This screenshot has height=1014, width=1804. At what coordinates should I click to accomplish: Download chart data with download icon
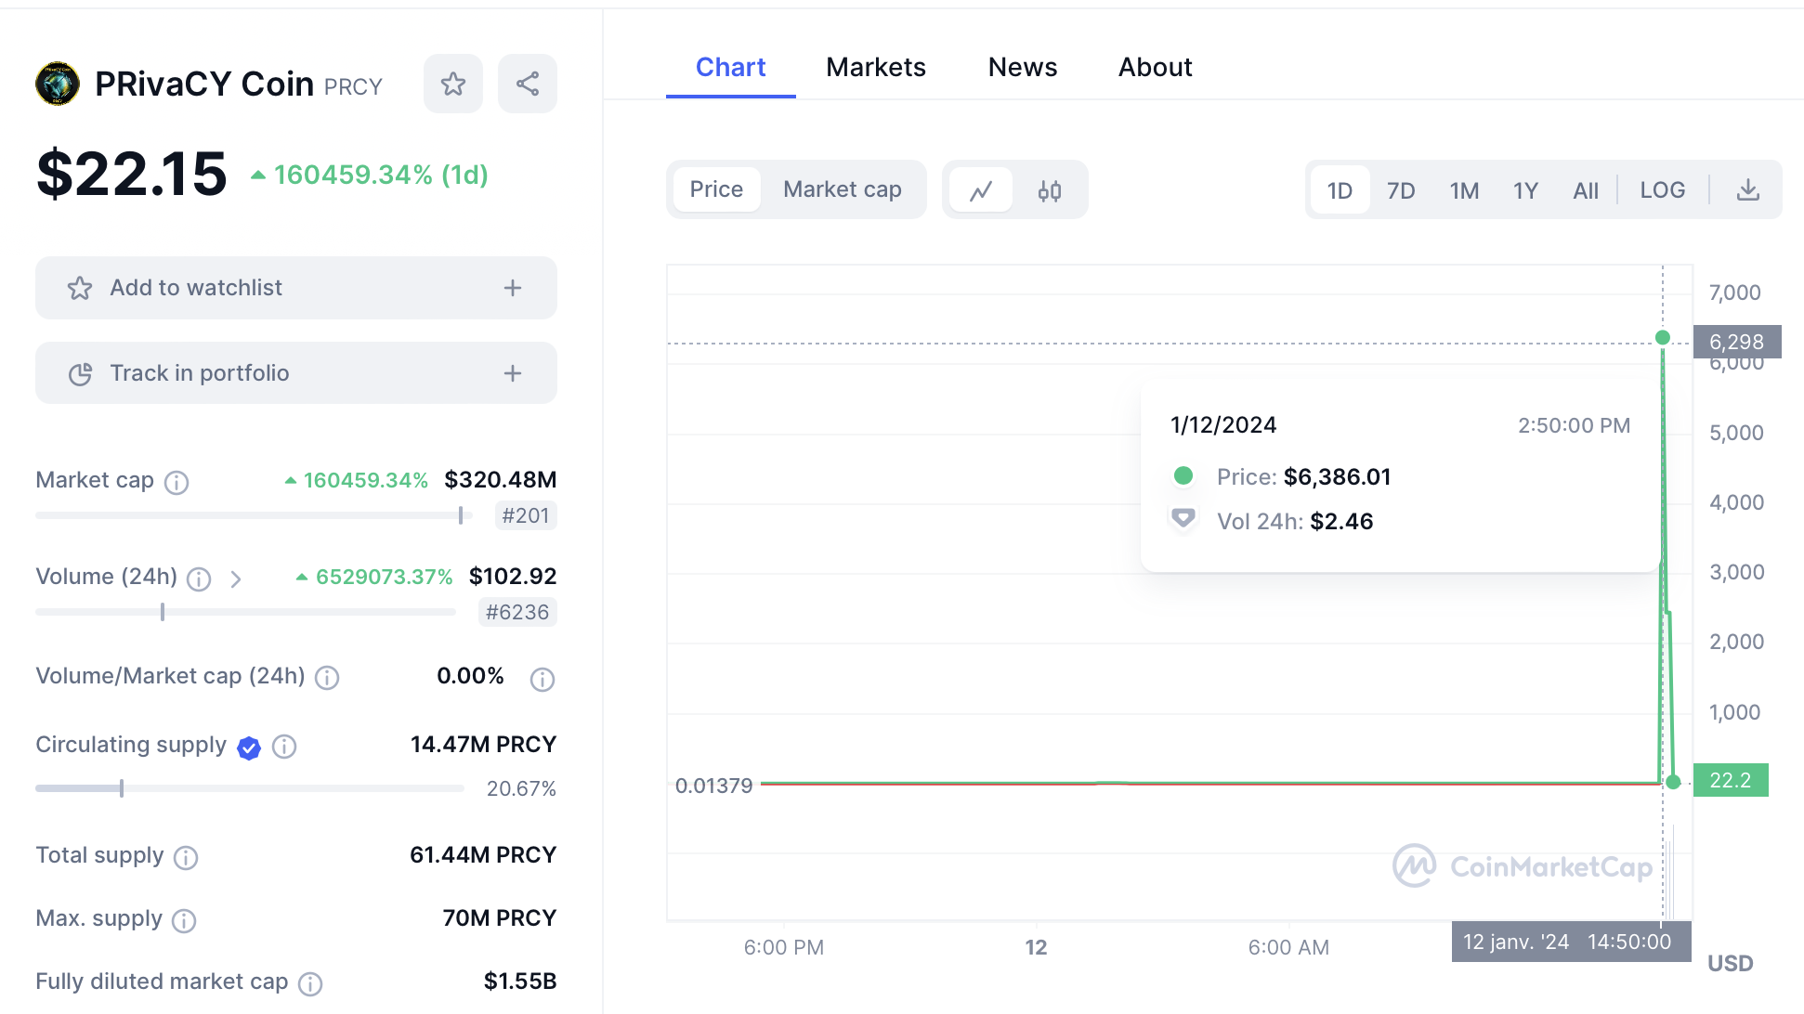(x=1747, y=190)
